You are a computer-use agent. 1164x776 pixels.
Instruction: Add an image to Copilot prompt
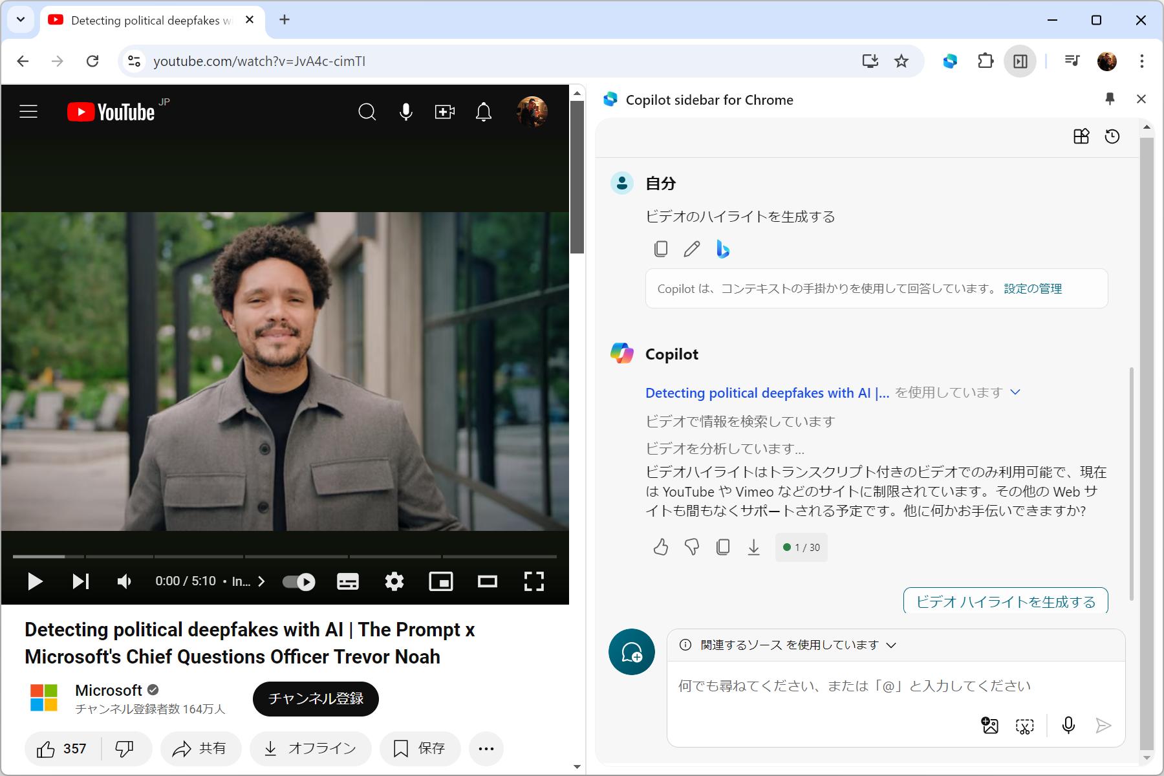pyautogui.click(x=990, y=726)
